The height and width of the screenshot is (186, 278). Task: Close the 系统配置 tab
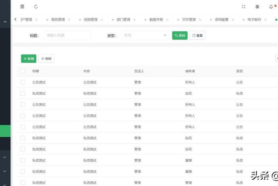pos(233,20)
